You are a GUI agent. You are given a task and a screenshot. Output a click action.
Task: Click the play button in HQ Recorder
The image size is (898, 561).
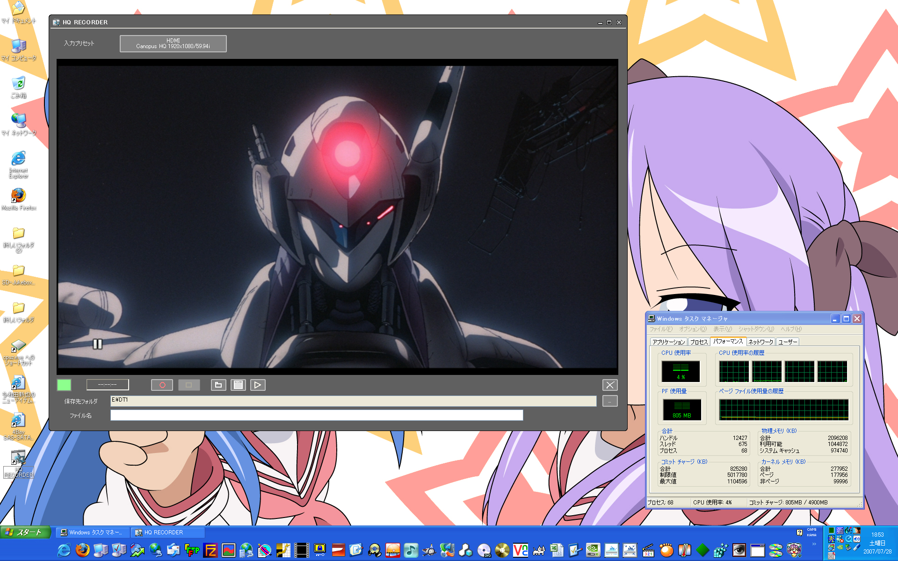pos(258,385)
